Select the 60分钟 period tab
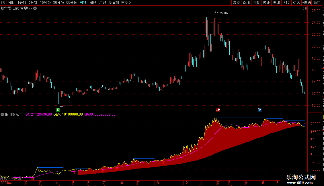Viewport: 324px width, 186px height. 71,3
